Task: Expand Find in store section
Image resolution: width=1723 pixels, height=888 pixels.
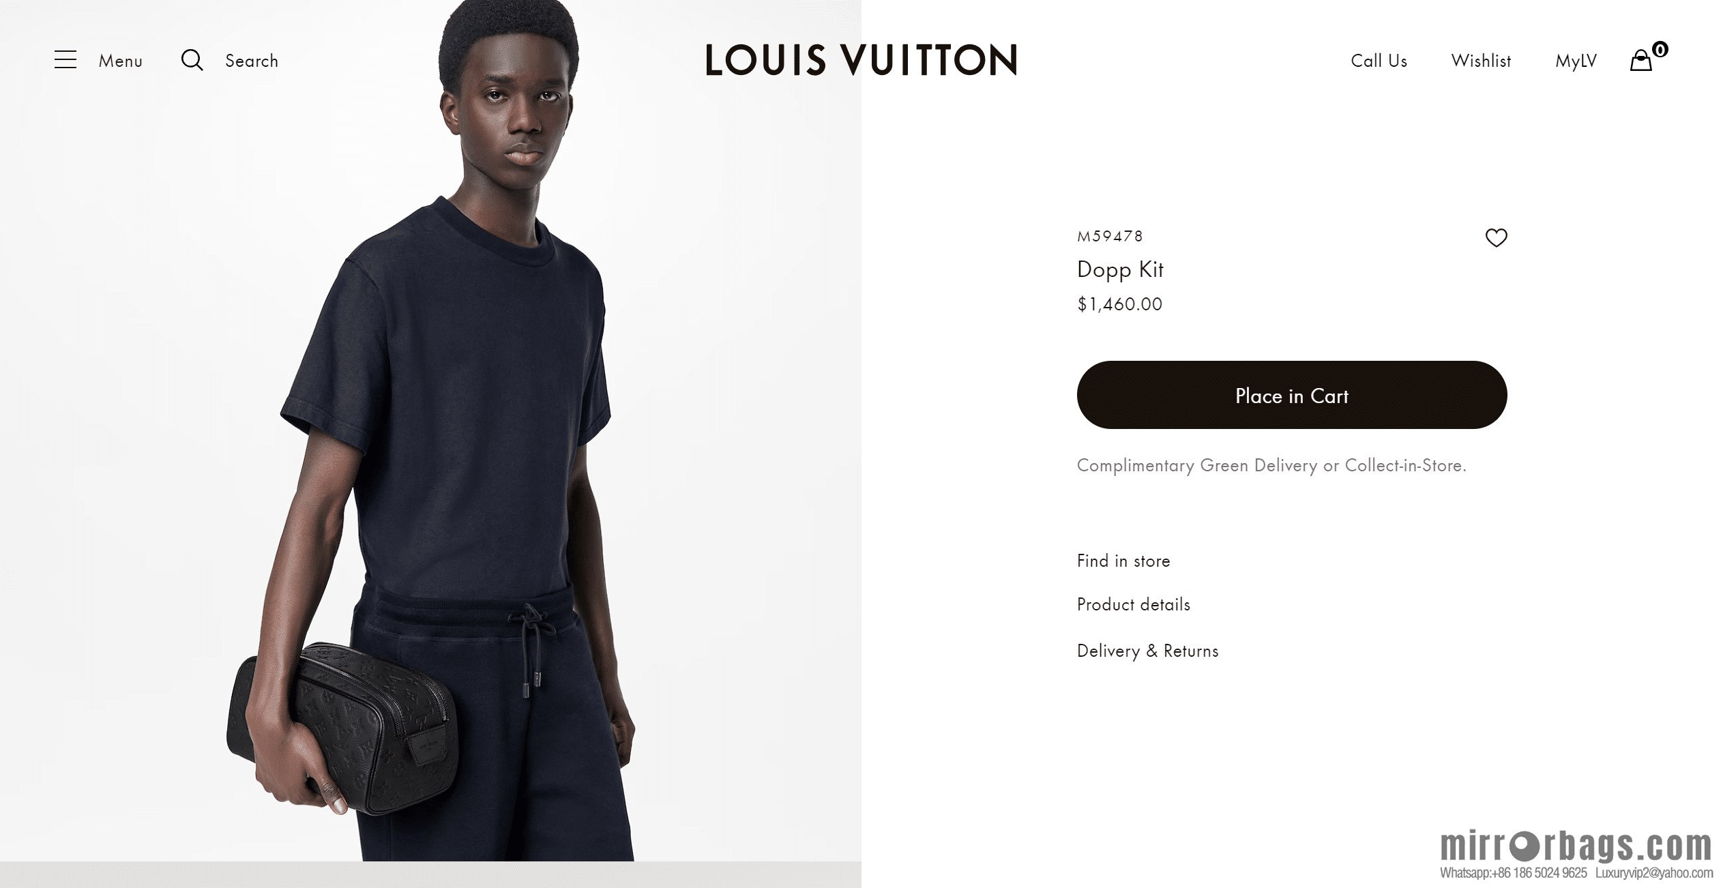Action: point(1123,561)
